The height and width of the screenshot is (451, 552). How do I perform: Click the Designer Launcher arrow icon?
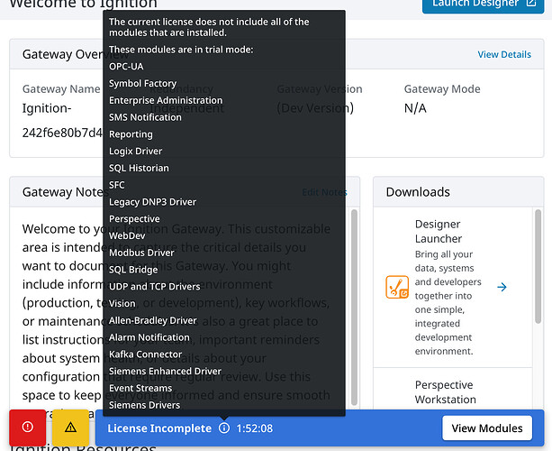click(502, 287)
